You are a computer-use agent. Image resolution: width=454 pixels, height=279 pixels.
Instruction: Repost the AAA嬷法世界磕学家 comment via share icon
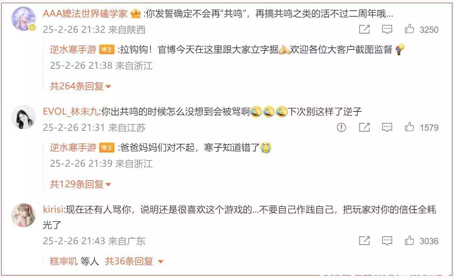coord(364,29)
